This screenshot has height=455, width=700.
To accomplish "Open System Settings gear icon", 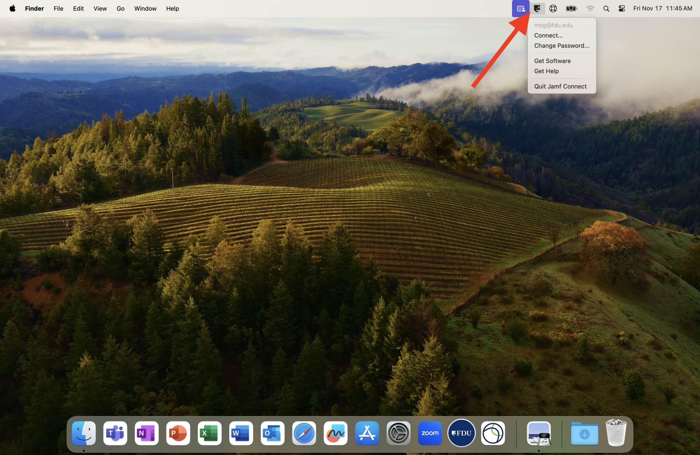I will (x=398, y=433).
